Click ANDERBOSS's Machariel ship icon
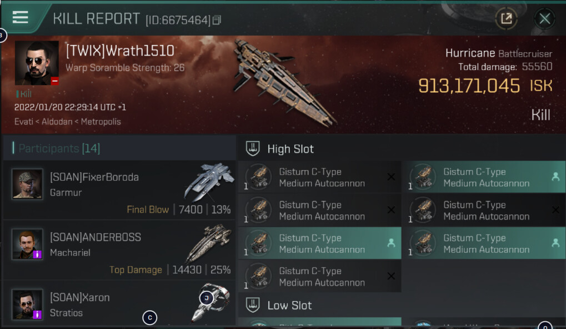 click(208, 243)
